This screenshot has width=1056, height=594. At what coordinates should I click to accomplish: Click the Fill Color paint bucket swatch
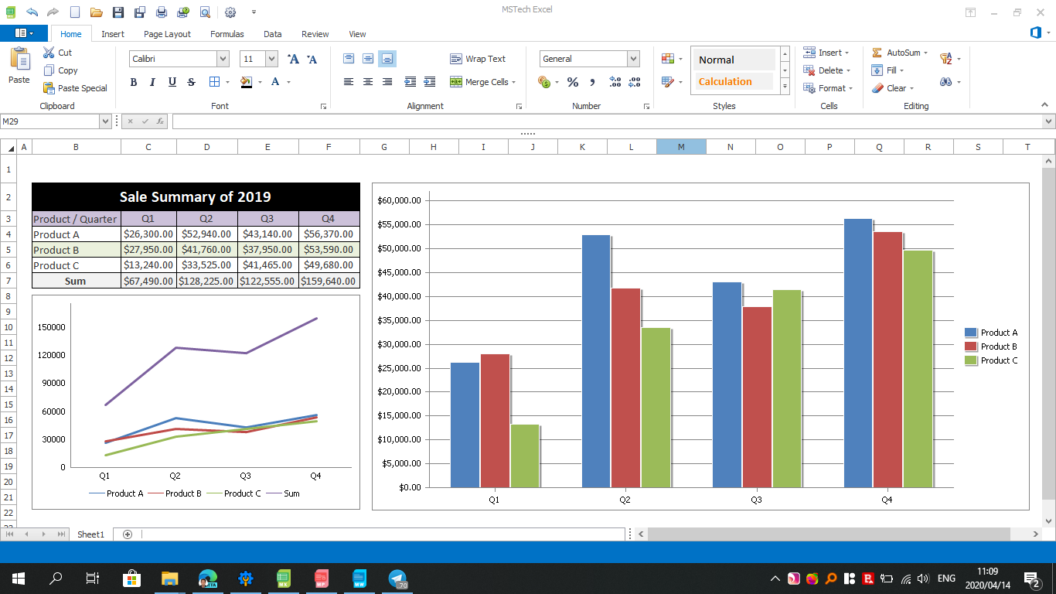pyautogui.click(x=246, y=82)
